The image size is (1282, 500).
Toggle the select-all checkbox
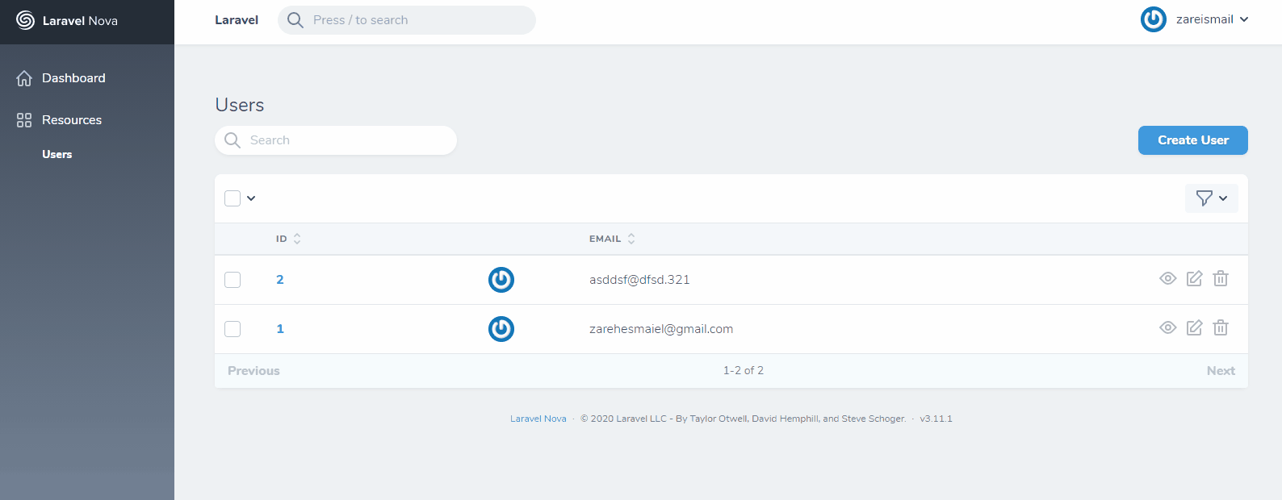tap(233, 198)
